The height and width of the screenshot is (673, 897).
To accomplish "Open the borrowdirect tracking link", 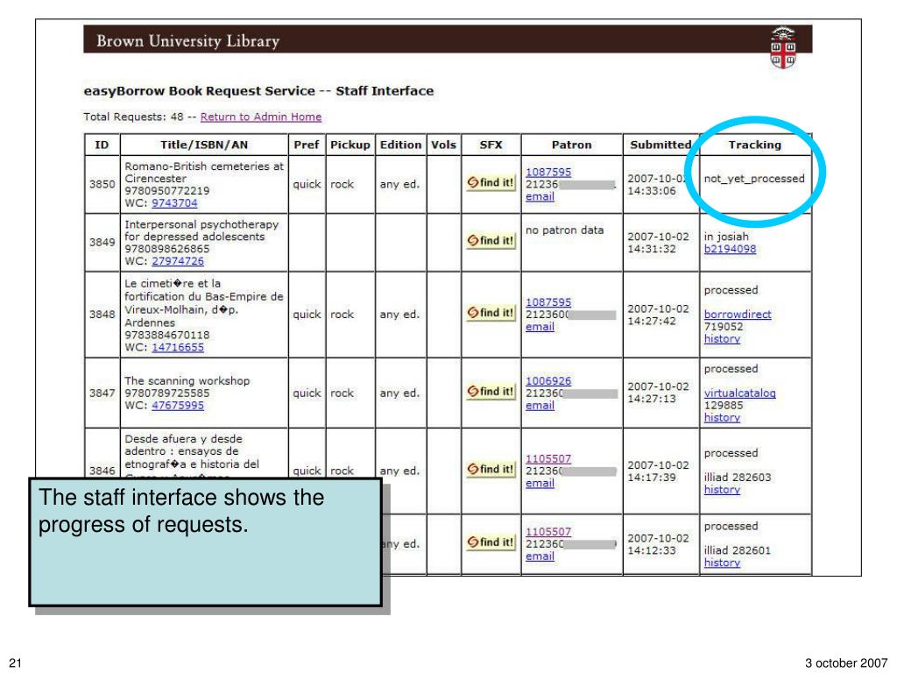I will [738, 315].
